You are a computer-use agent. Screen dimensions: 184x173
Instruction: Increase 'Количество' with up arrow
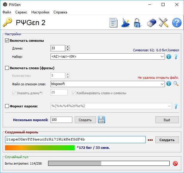[x=68, y=74]
